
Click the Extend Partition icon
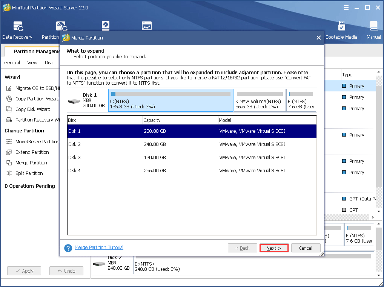9,152
